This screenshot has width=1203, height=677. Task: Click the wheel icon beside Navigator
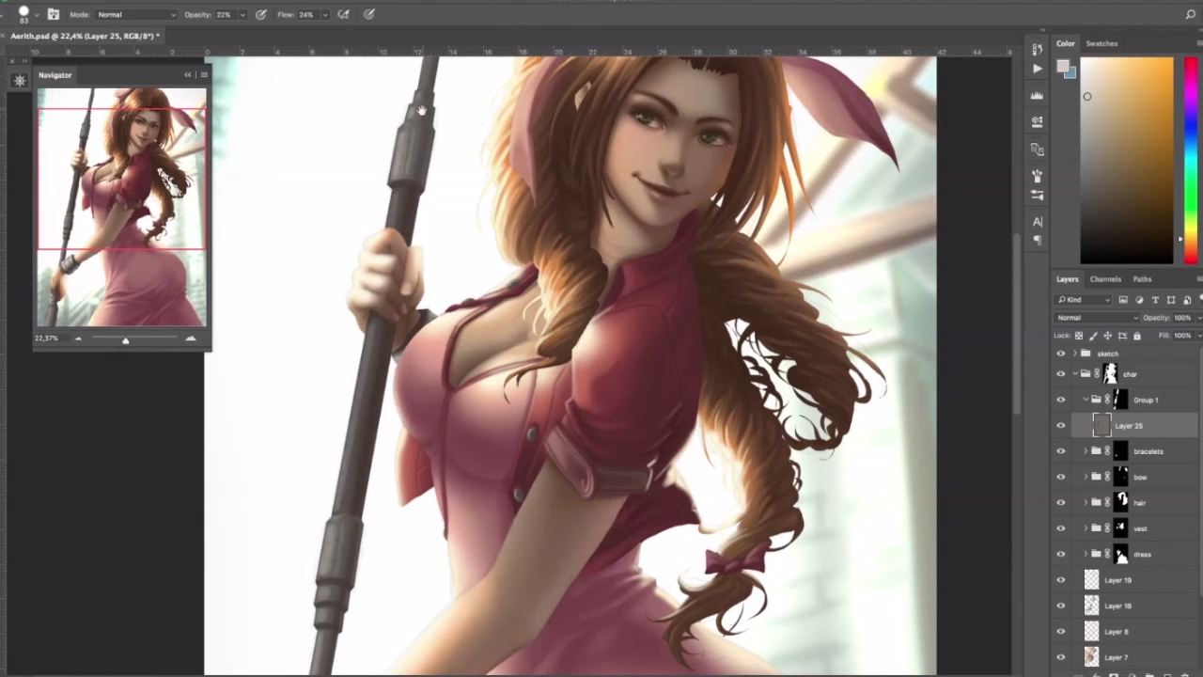coord(19,81)
